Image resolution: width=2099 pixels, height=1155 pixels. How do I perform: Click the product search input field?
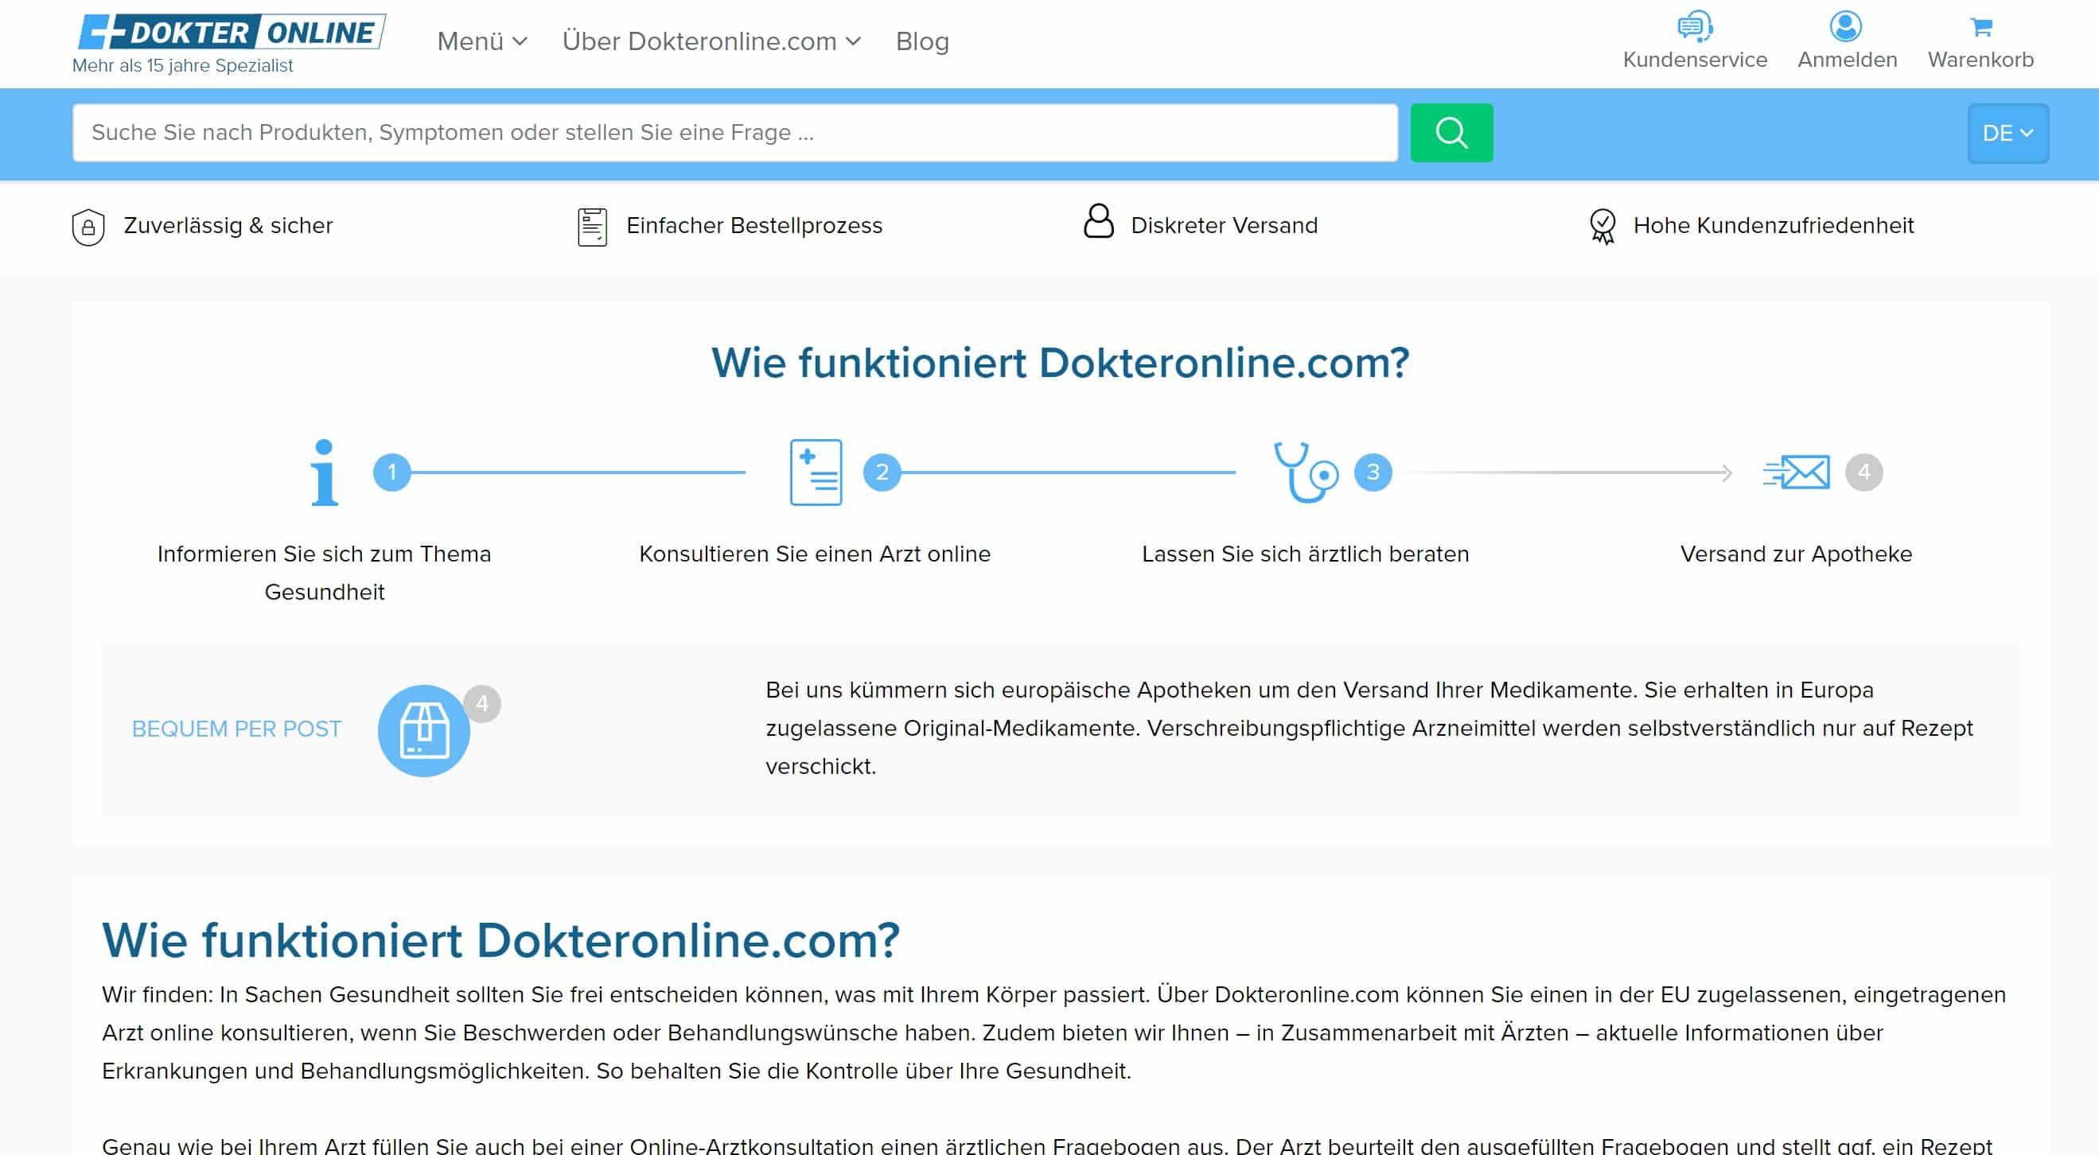click(x=734, y=133)
